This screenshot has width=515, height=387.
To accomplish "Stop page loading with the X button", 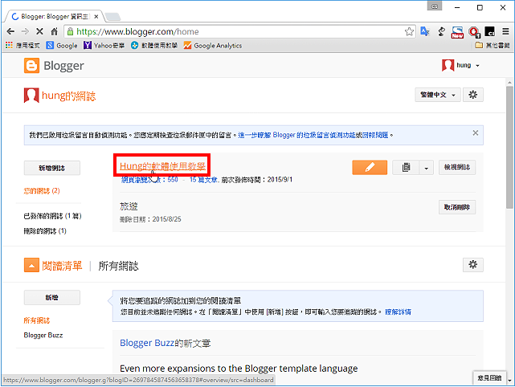I will click(x=39, y=31).
